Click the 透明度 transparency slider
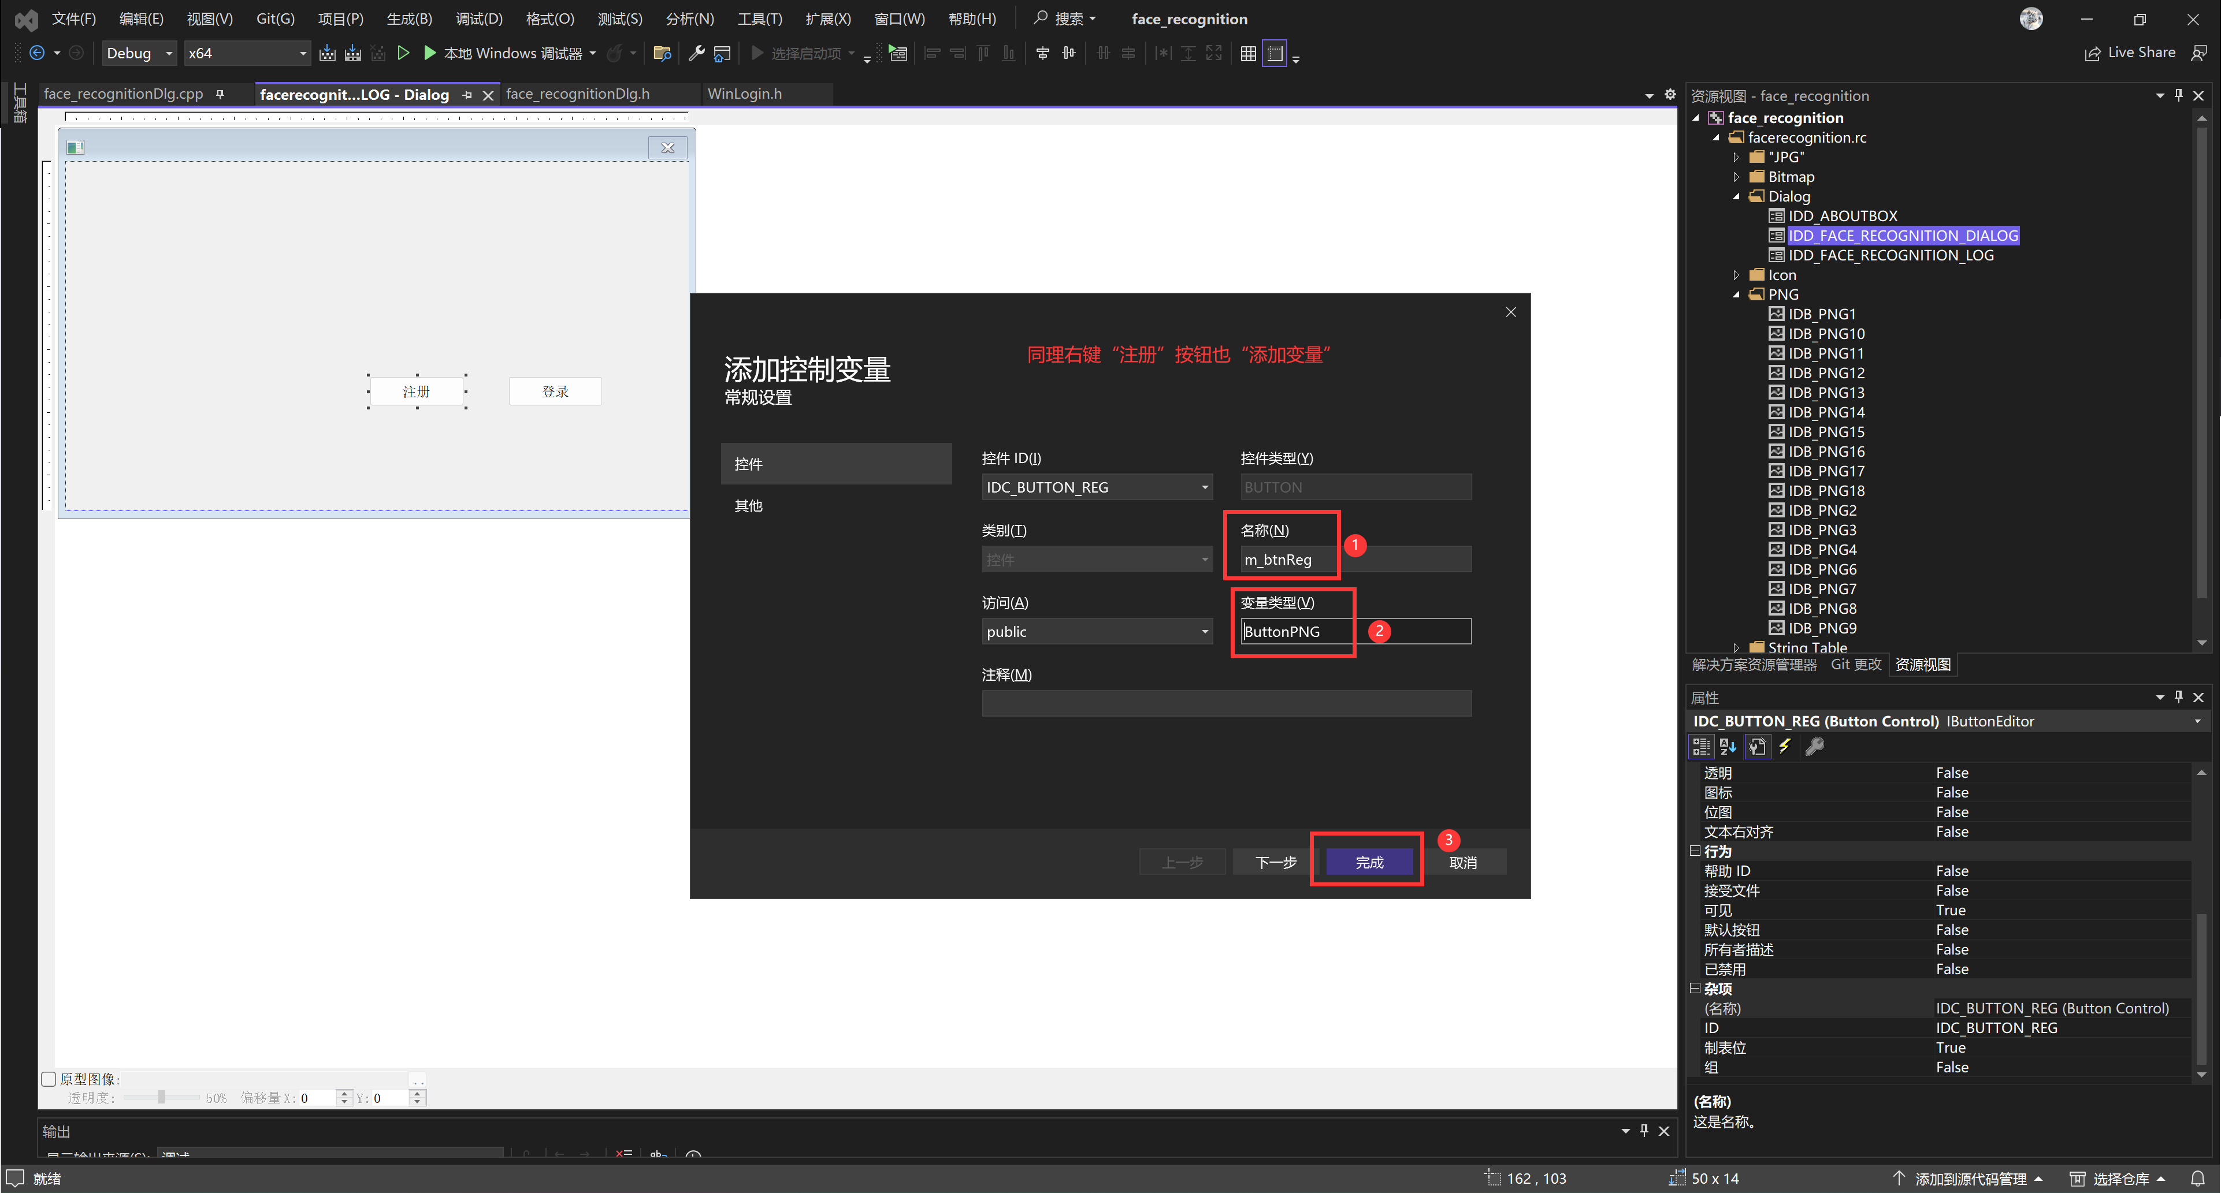Screen dimensions: 2221x1193 161,1097
